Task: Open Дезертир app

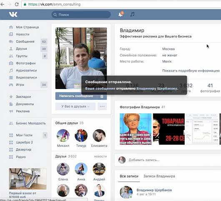Action: [23, 149]
